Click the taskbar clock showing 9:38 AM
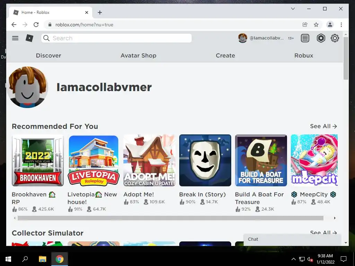 click(x=325, y=259)
